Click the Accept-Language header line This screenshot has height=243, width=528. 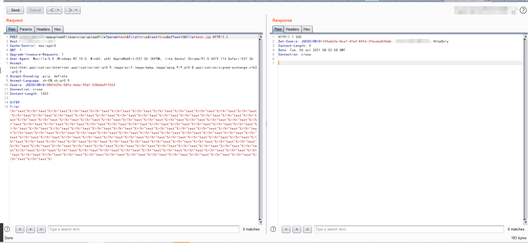40,81
